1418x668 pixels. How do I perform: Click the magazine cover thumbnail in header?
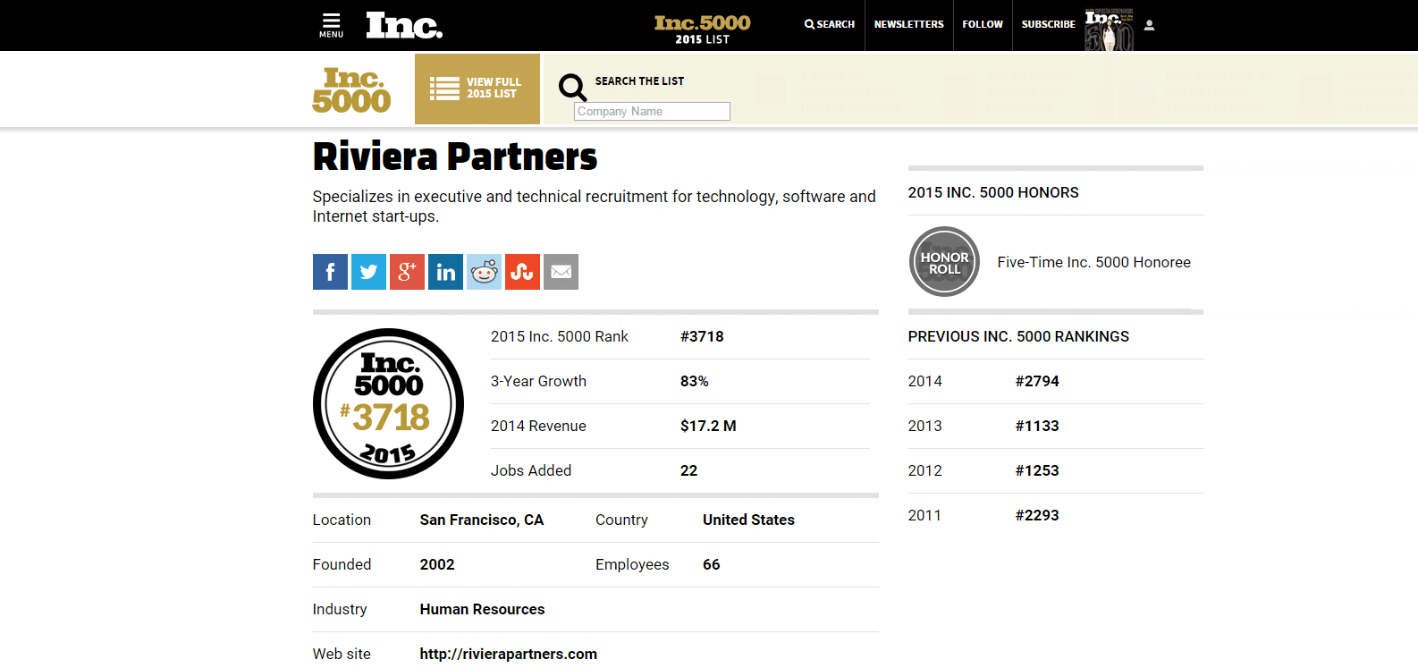pyautogui.click(x=1110, y=30)
